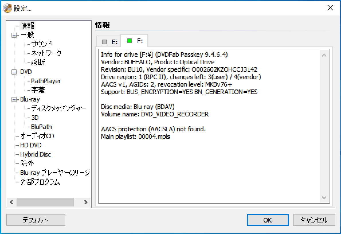Confirm settings with OK
341x234 pixels.
(x=268, y=220)
